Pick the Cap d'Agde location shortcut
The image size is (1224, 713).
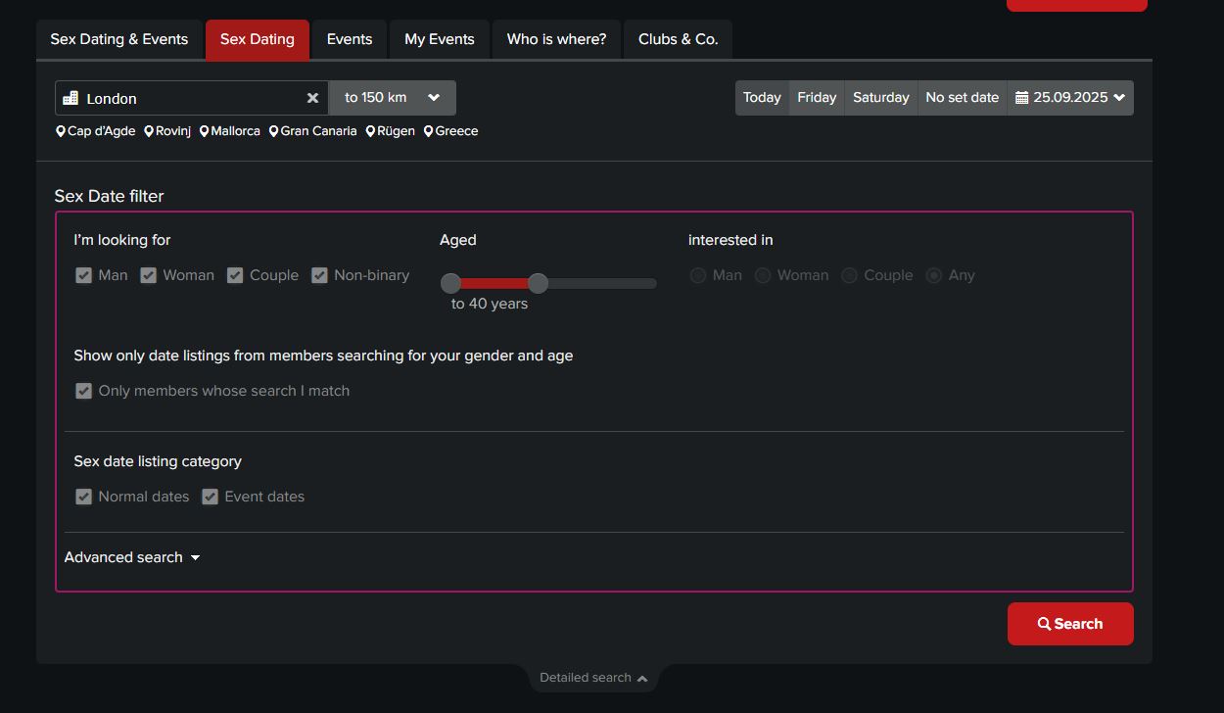[x=95, y=131]
